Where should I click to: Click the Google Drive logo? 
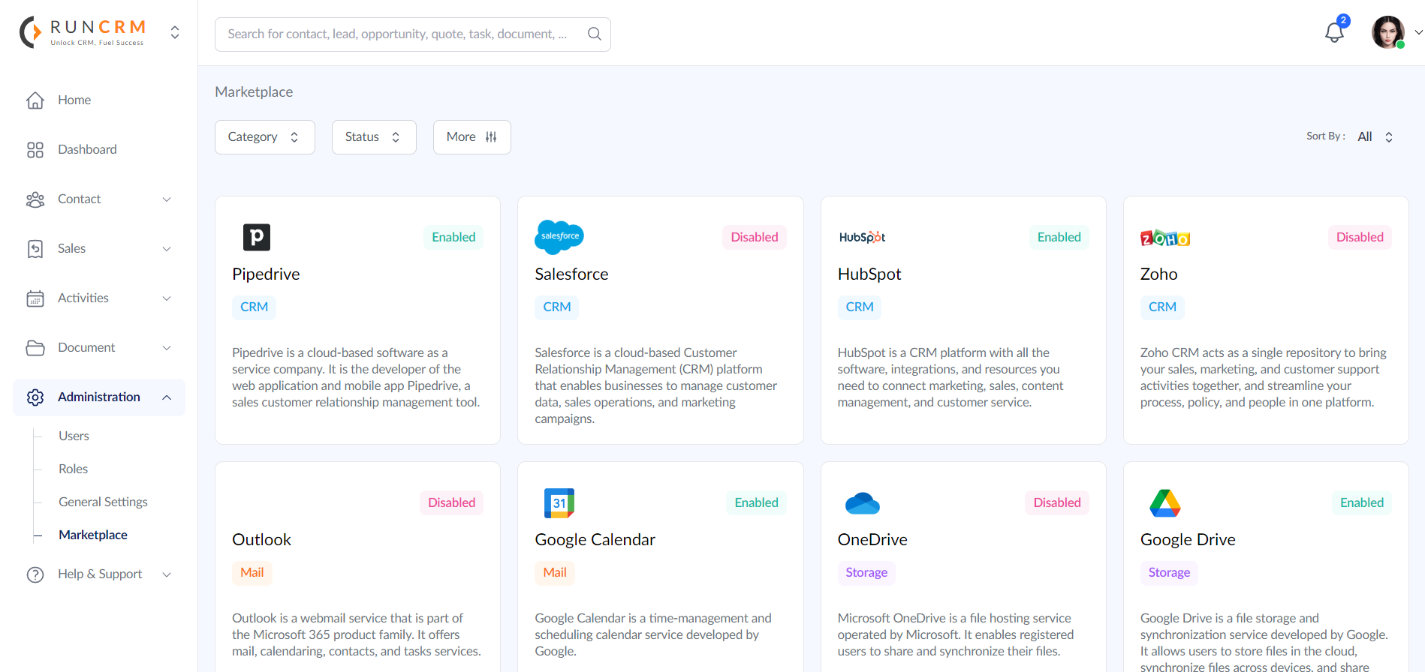pyautogui.click(x=1164, y=503)
